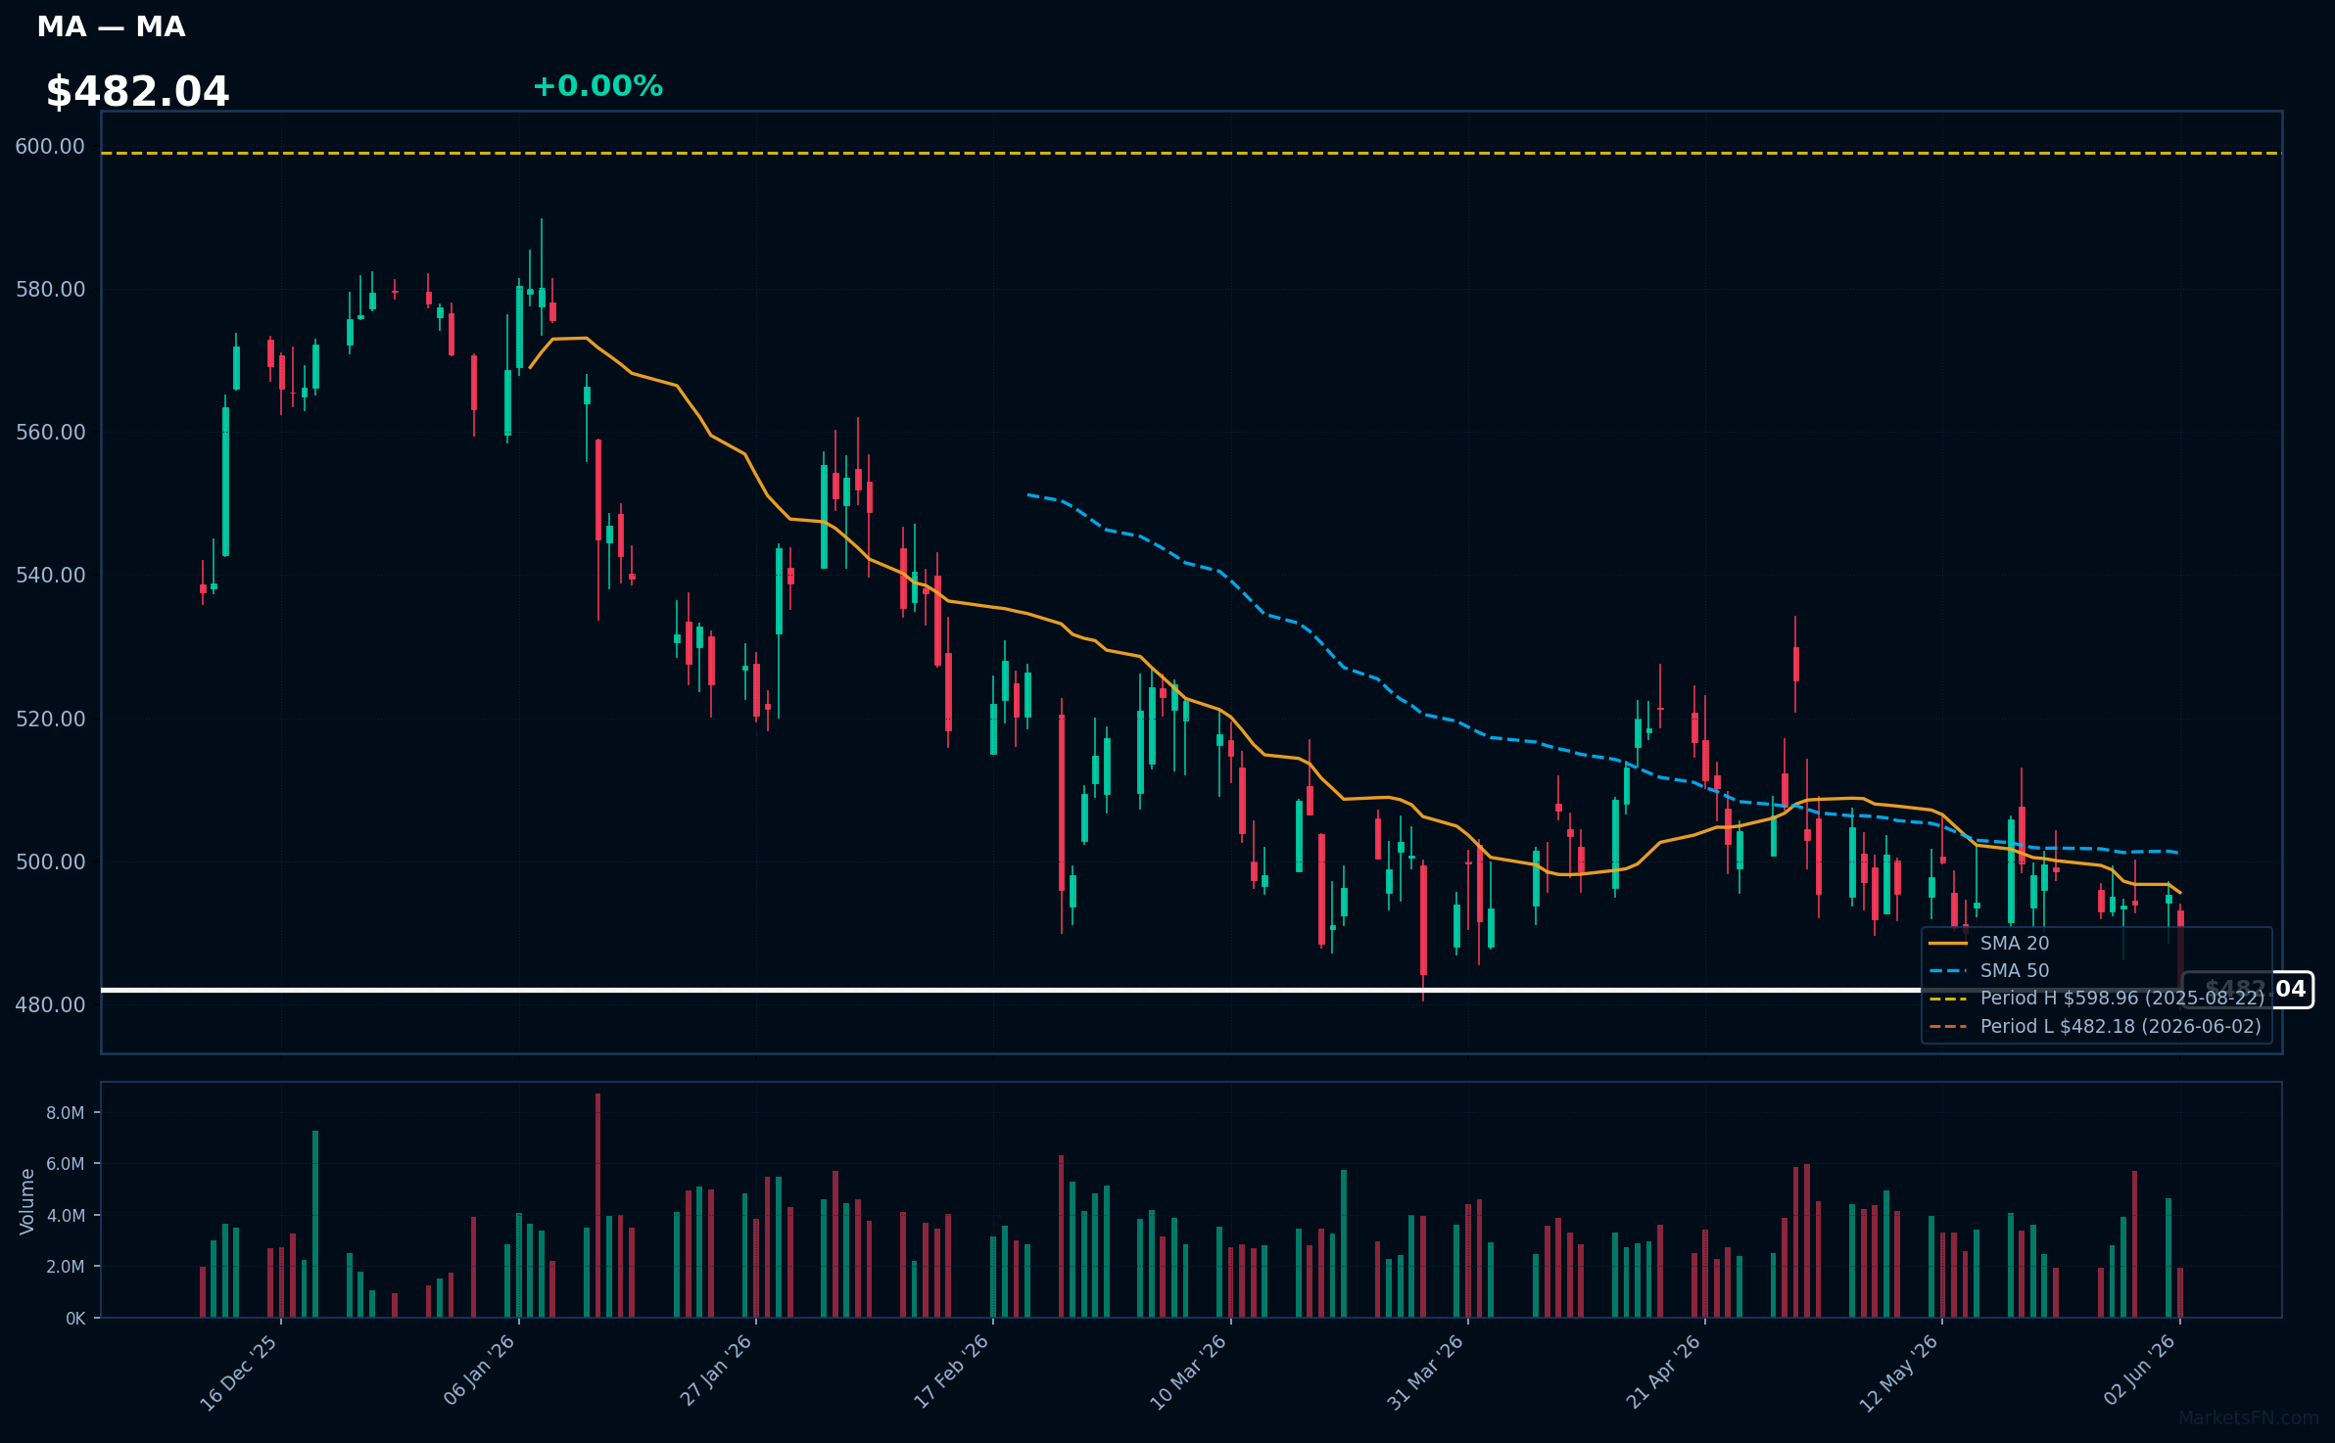Click the orange SMA 20 legend line sample
The height and width of the screenshot is (1443, 2335).
(1948, 944)
